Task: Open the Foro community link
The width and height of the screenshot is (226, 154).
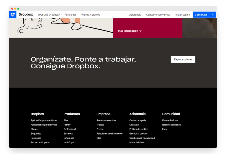Action: tap(164, 129)
